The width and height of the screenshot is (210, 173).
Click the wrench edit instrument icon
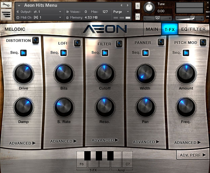[x=6, y=5]
